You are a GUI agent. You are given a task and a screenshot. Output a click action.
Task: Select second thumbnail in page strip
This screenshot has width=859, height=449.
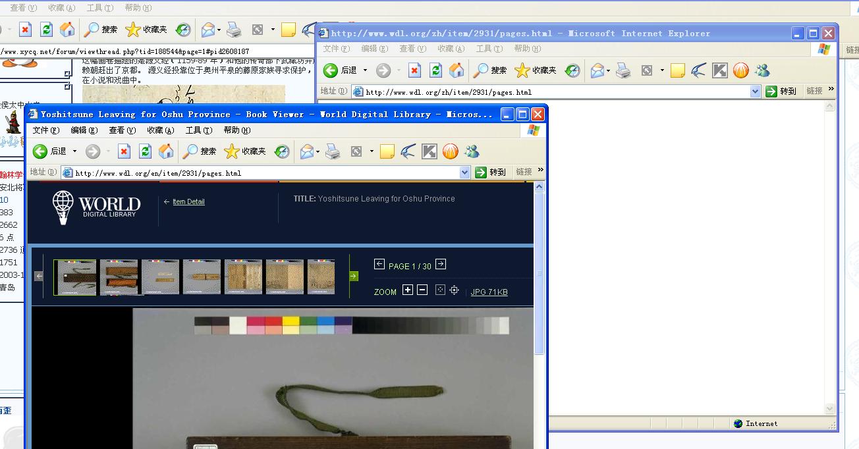(119, 277)
